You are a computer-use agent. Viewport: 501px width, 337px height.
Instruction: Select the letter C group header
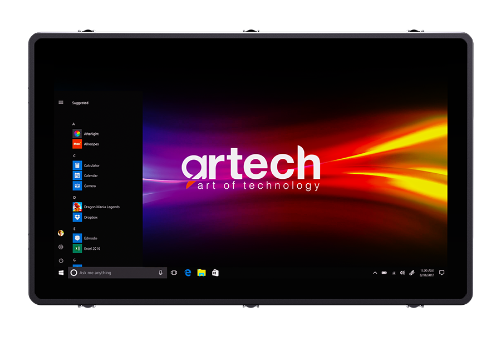[x=74, y=156]
